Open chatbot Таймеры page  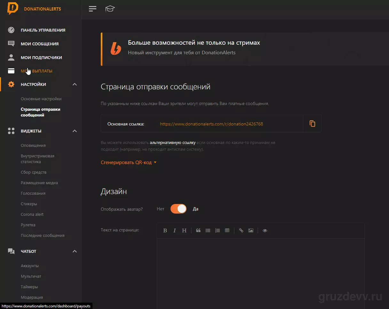click(x=29, y=287)
